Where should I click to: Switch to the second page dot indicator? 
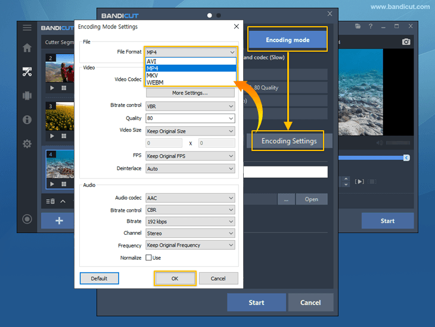[x=219, y=15]
